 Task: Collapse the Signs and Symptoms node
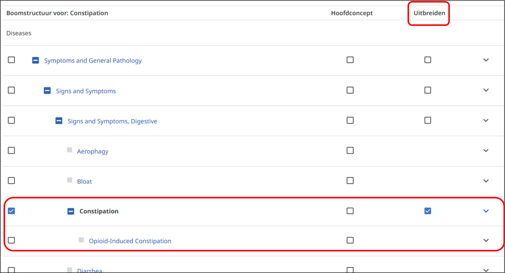tap(47, 90)
